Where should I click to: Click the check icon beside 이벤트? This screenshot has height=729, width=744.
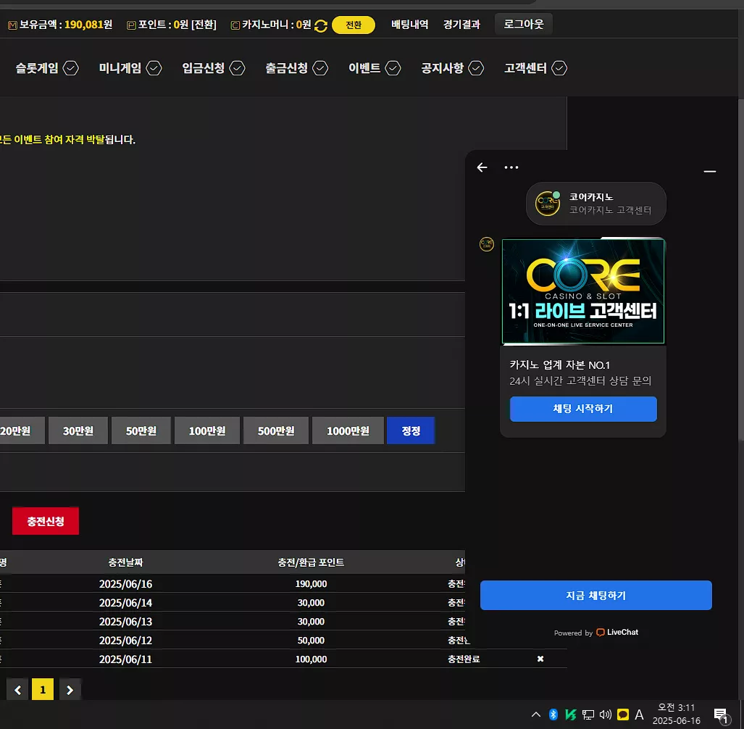pyautogui.click(x=393, y=68)
